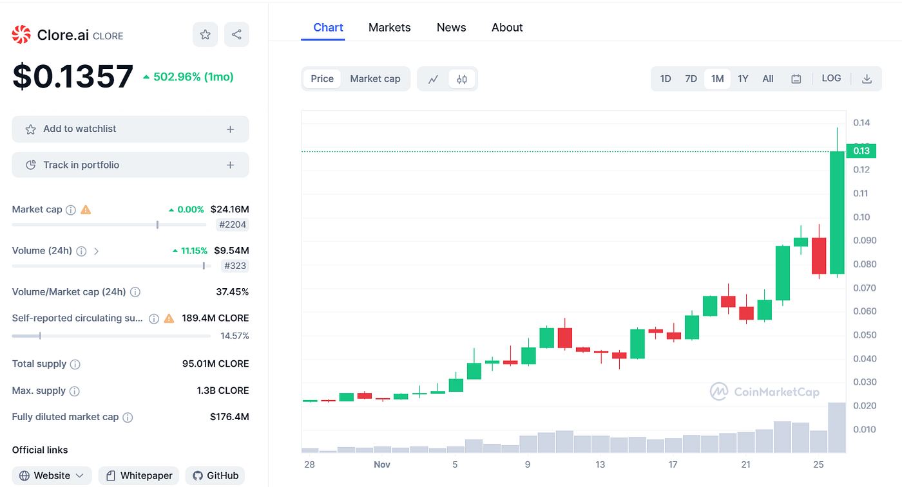Click the share icon next to Clore.ai

click(236, 34)
